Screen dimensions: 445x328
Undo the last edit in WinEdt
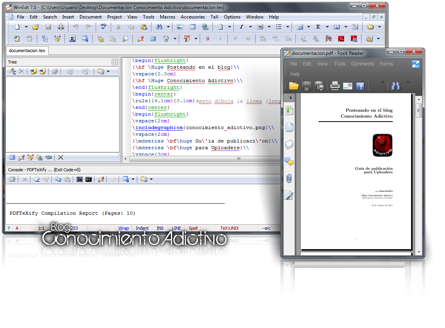[x=76, y=27]
